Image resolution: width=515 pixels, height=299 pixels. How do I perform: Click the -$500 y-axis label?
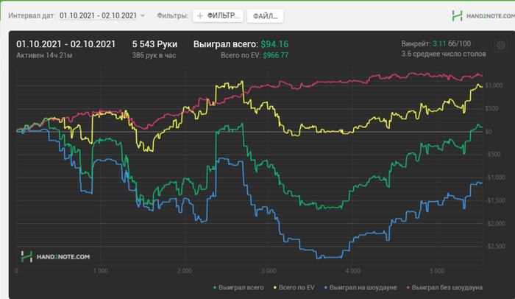(493, 154)
